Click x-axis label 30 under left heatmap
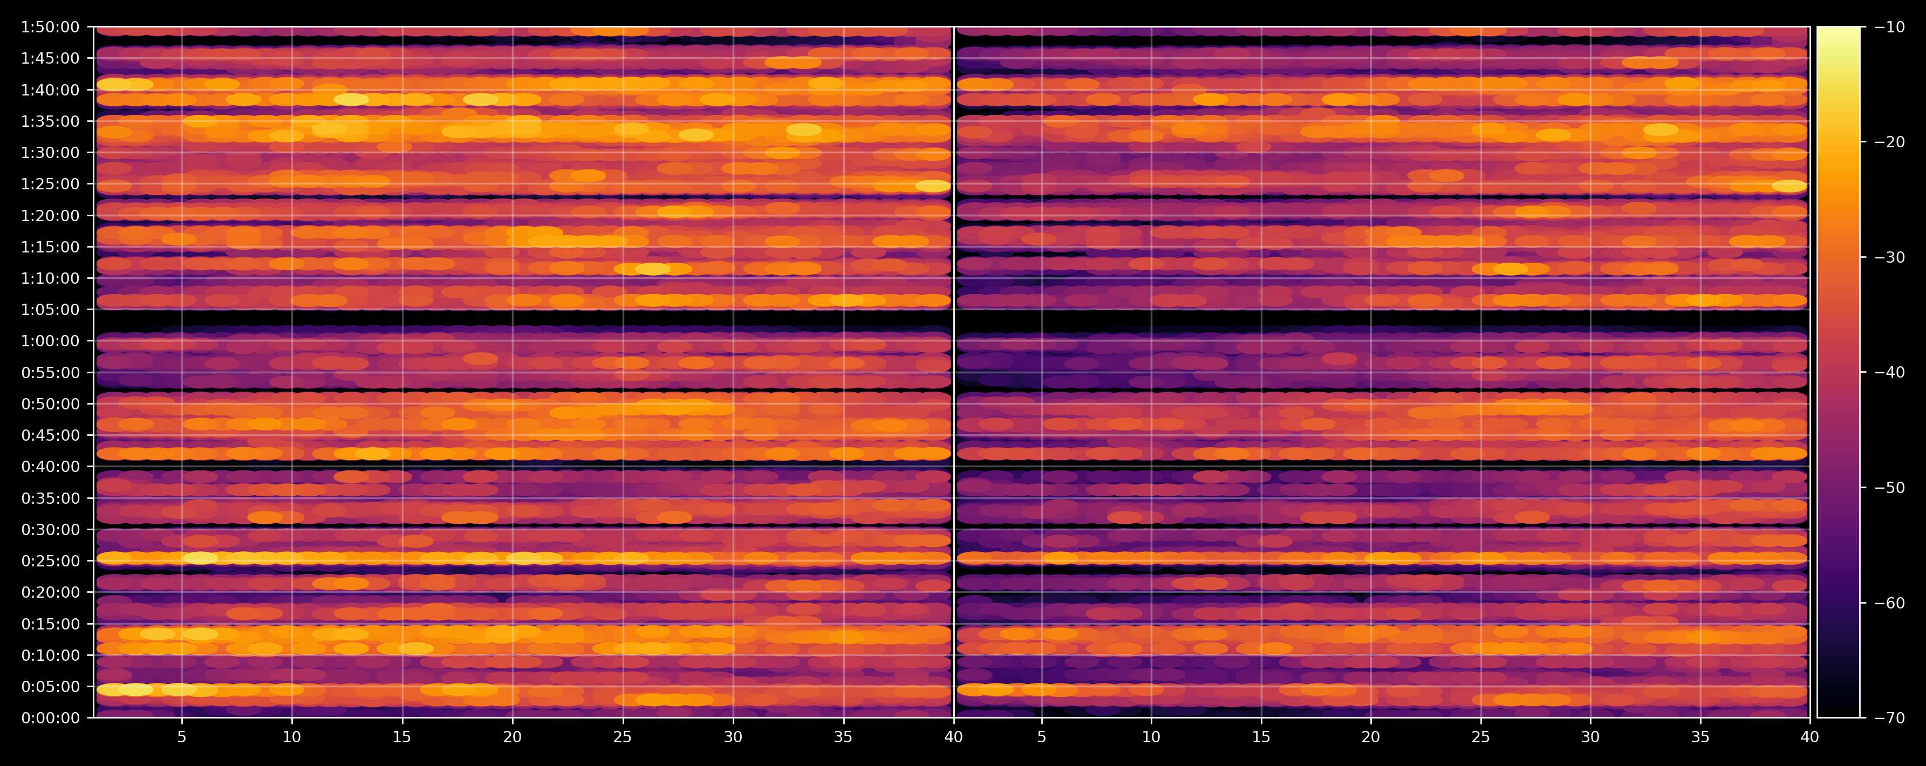 [734, 737]
